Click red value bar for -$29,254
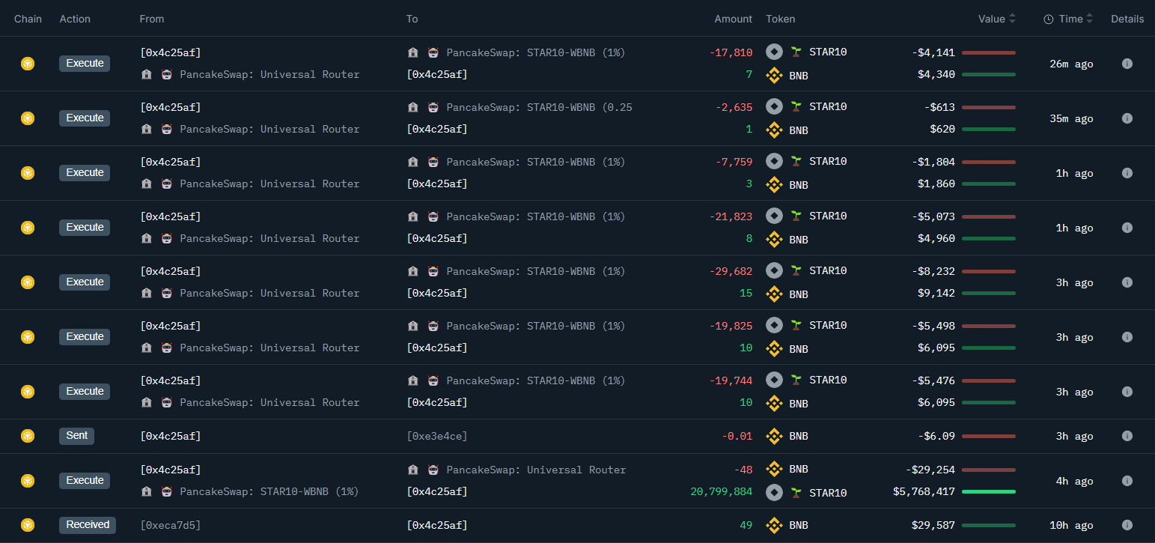1155x543 pixels. [989, 470]
